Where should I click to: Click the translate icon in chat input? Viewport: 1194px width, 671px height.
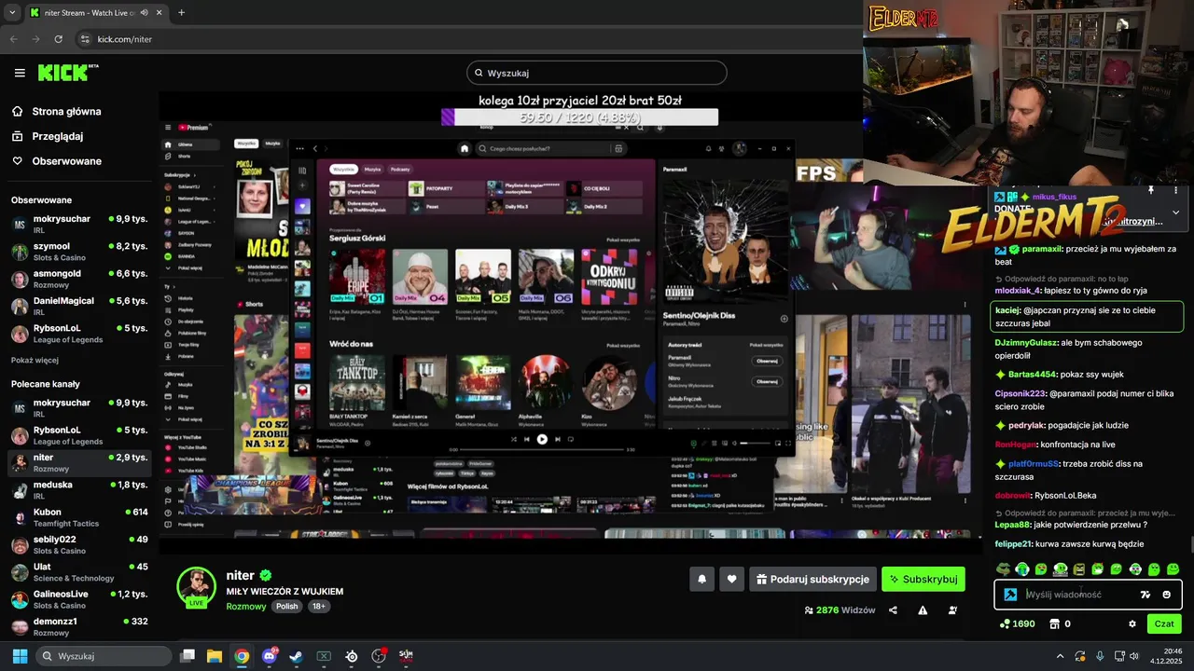1145,595
